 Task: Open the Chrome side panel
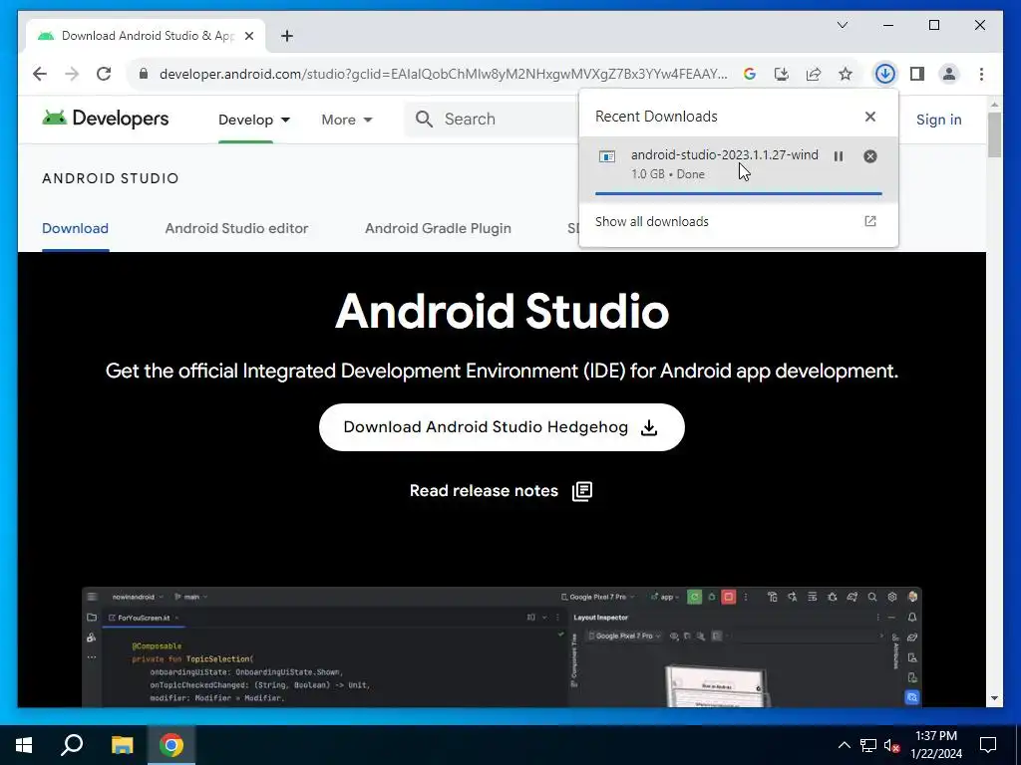tap(917, 74)
